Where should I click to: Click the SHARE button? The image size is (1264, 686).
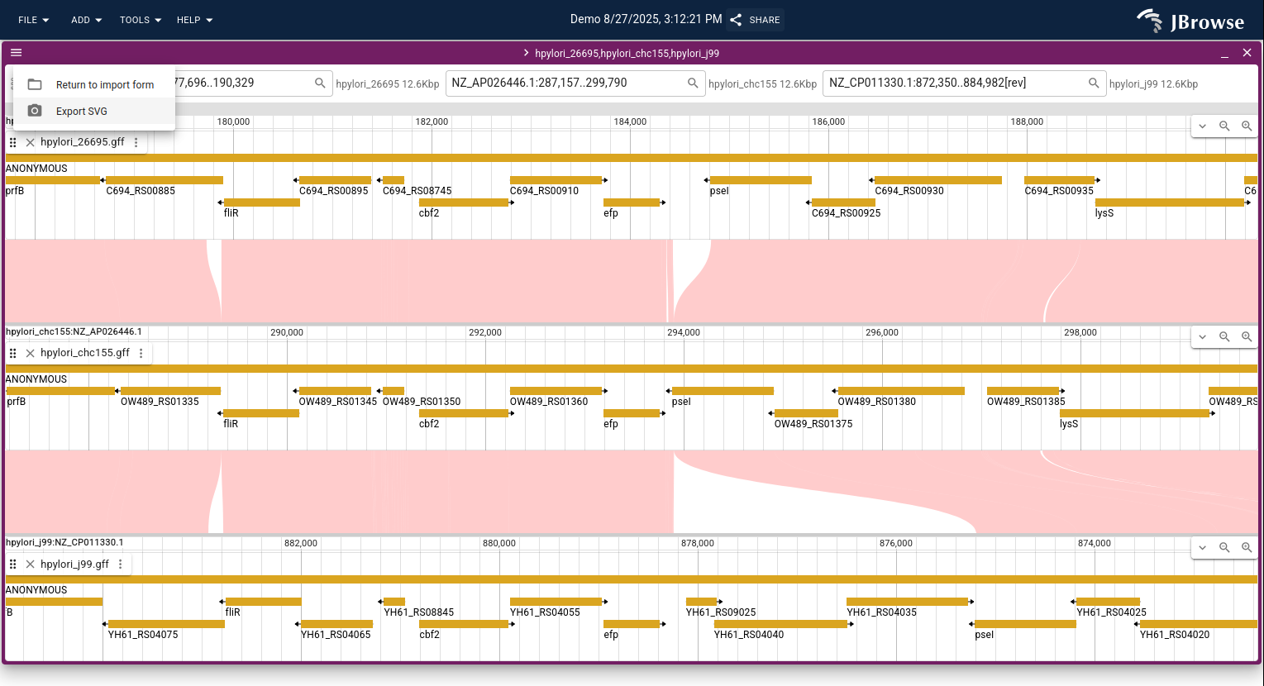tap(756, 20)
